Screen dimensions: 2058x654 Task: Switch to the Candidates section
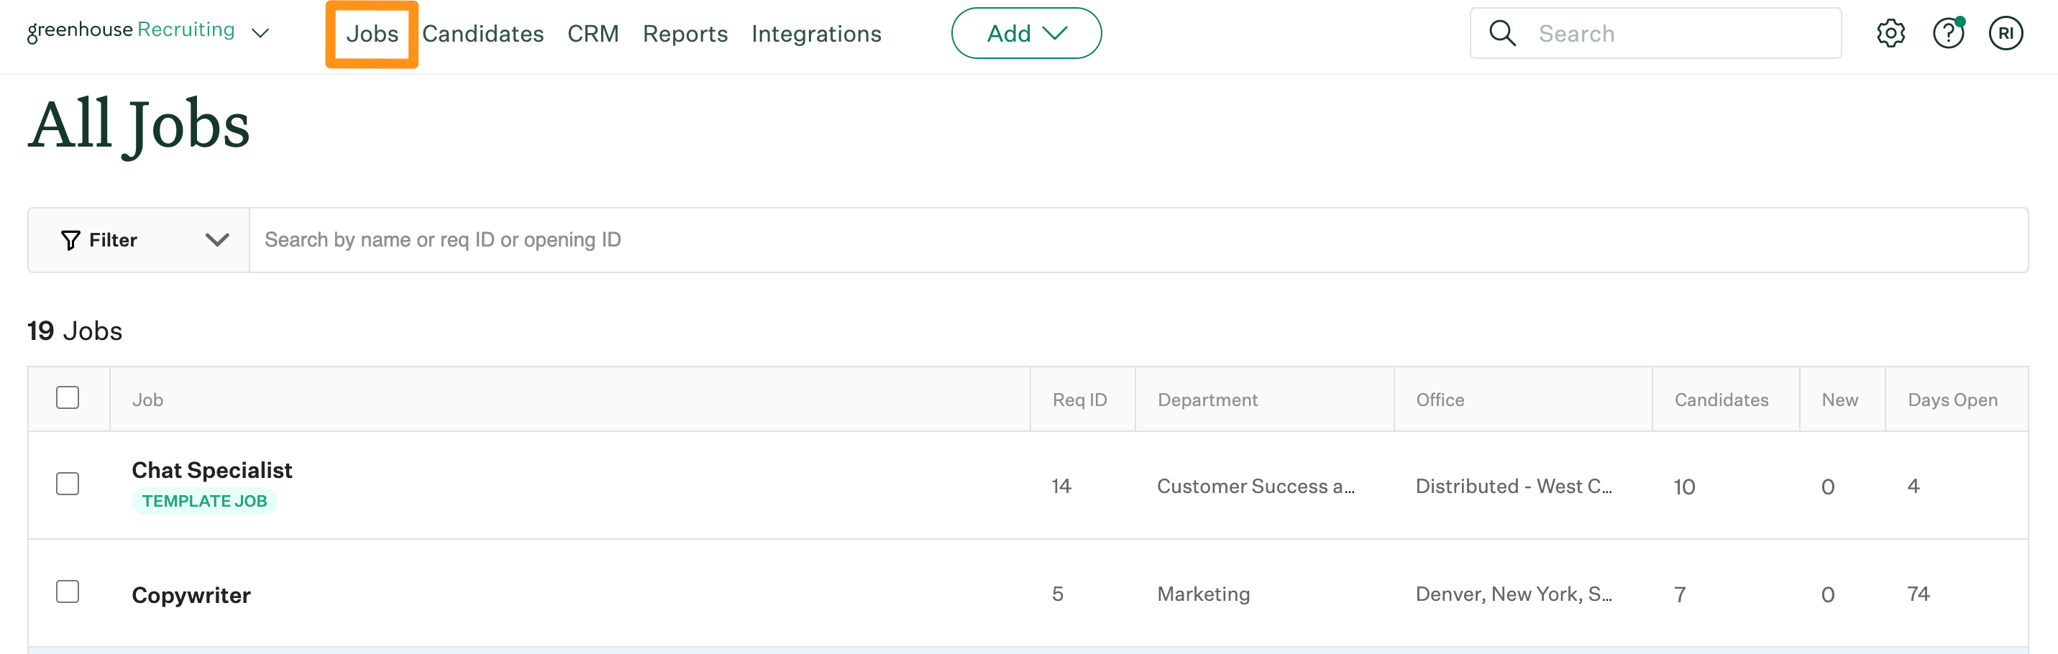tap(483, 34)
